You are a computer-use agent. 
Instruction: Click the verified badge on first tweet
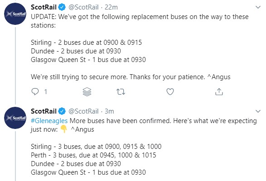[x=62, y=7]
